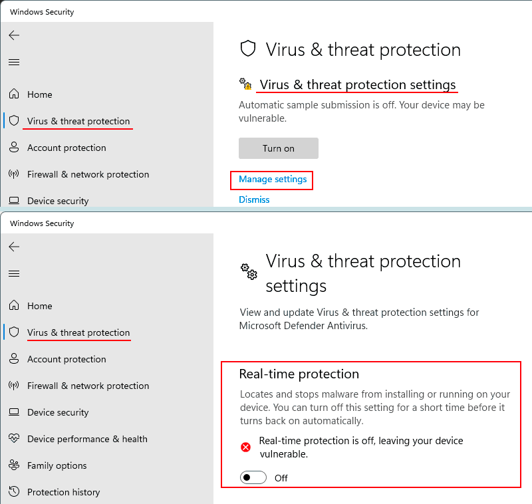Click the back arrow in the upper window
Image resolution: width=532 pixels, height=504 pixels.
point(14,35)
